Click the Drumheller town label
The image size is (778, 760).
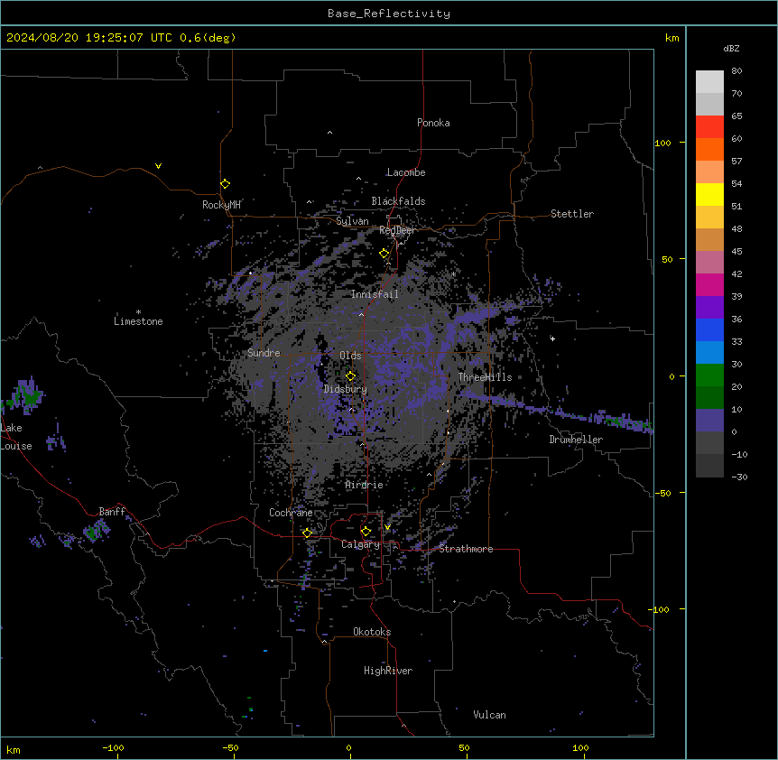[576, 440]
